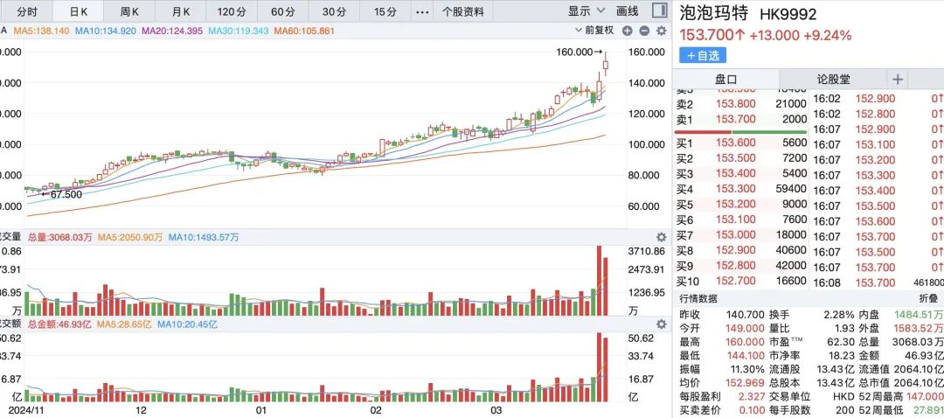Open turnover (总金额) panel settings gear
944x418 pixels.
(661, 324)
